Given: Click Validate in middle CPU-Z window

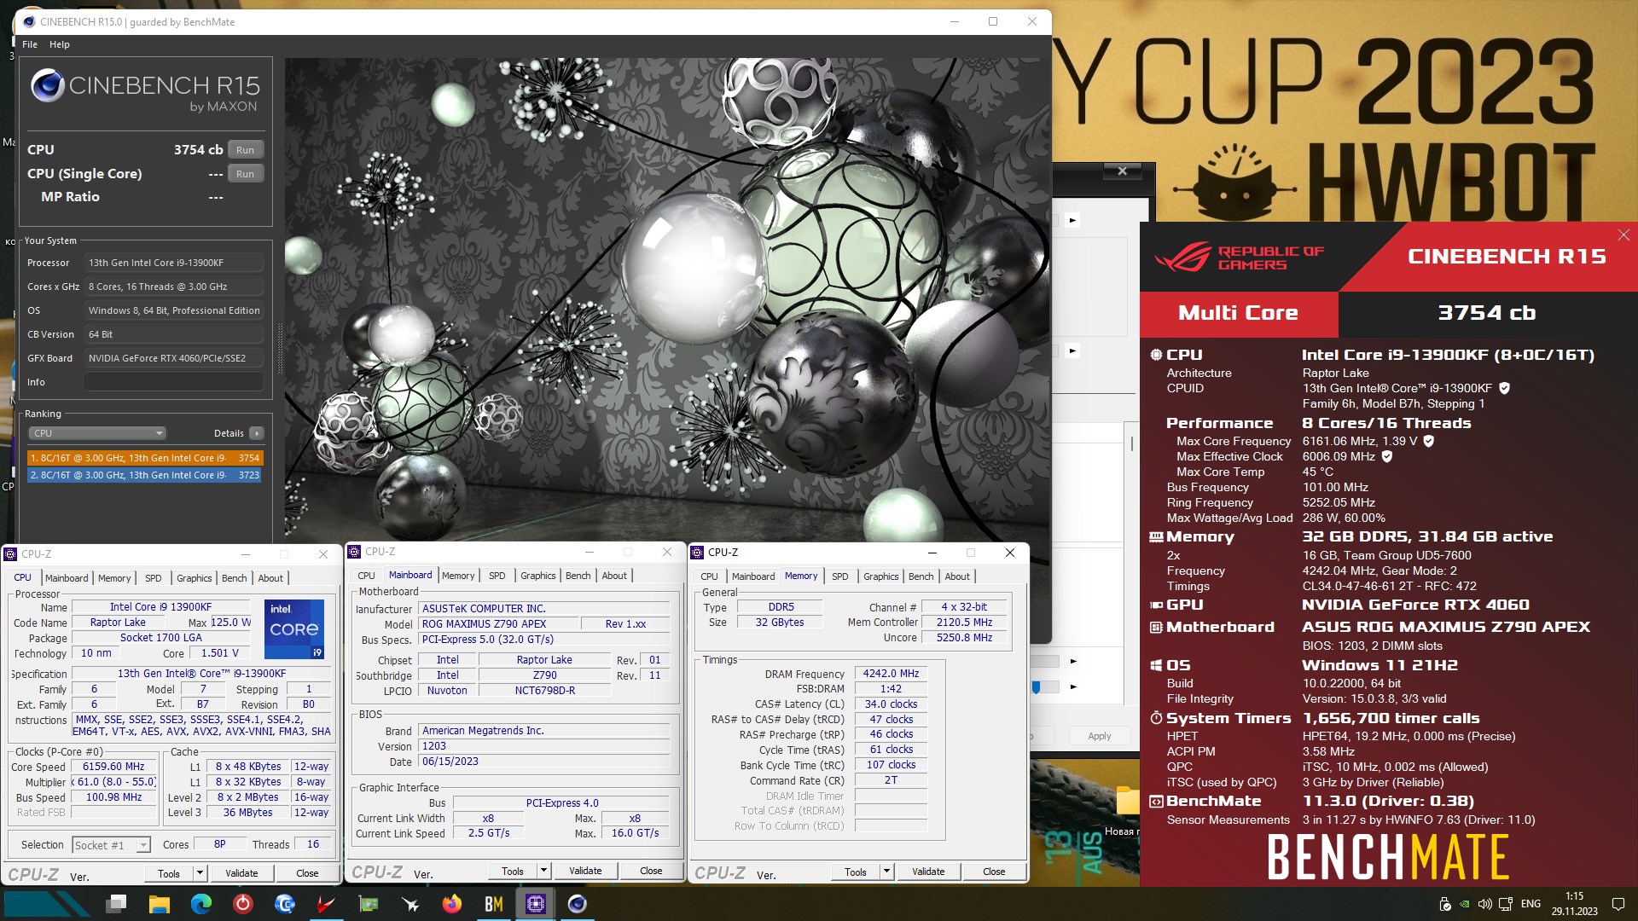Looking at the screenshot, I should [x=585, y=871].
